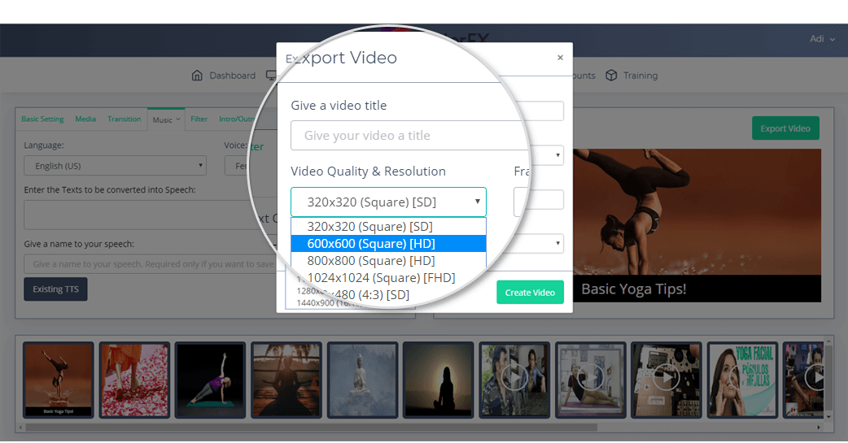Screen dimensions: 848x443
Task: Open the Dashboard menu link
Action: click(233, 76)
